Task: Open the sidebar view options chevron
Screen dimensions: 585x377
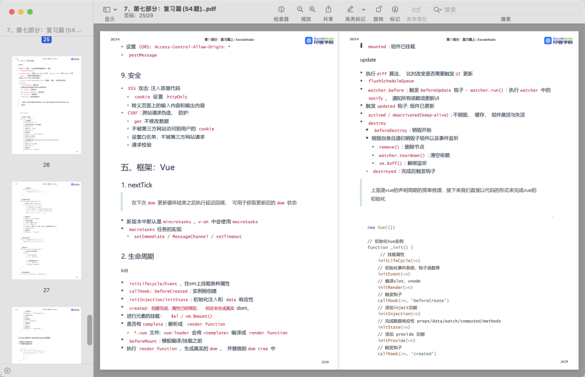Action: pos(115,10)
